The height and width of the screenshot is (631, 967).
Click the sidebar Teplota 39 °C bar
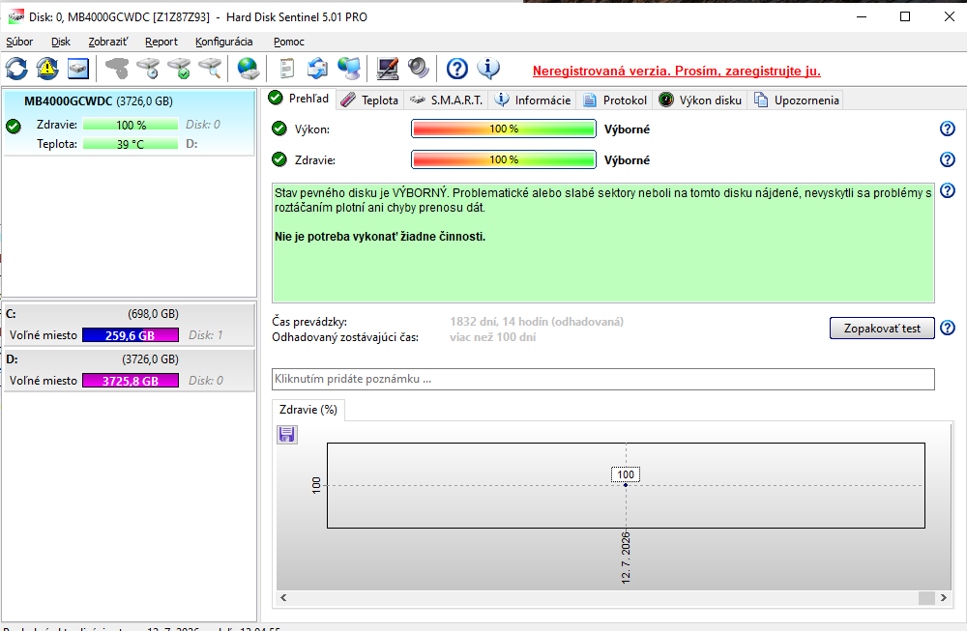131,144
